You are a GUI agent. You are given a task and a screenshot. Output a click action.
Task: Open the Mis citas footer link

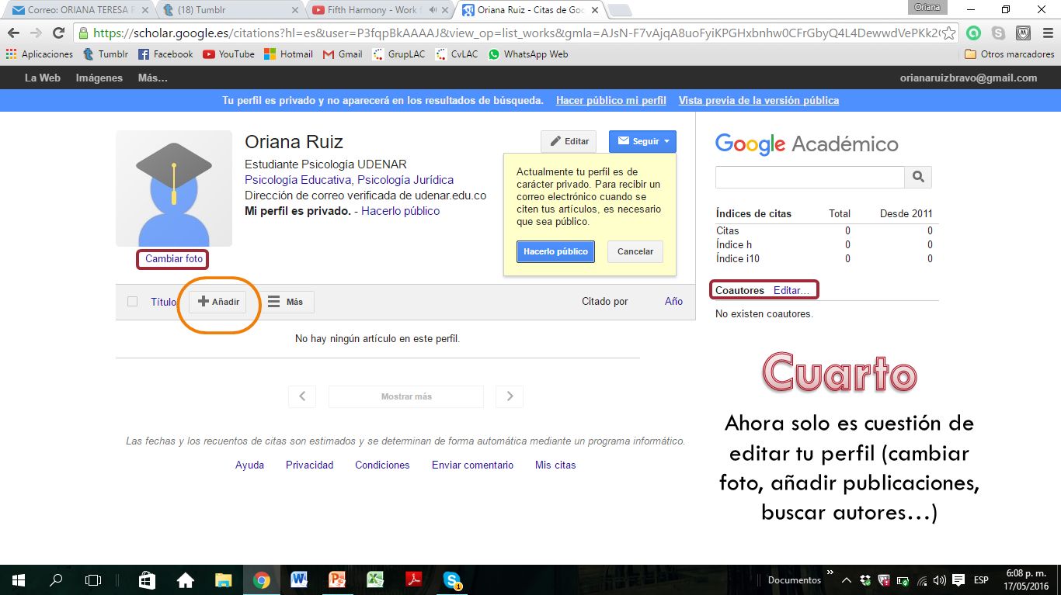(x=555, y=465)
